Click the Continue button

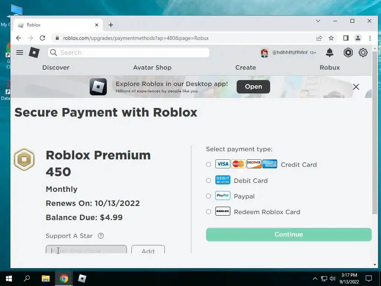click(289, 235)
